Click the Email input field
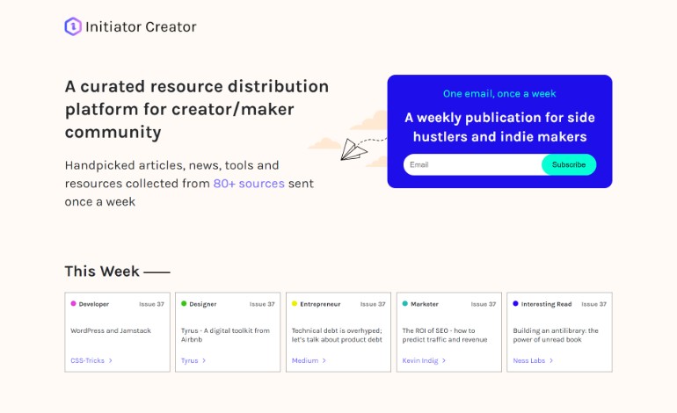 pyautogui.click(x=473, y=164)
